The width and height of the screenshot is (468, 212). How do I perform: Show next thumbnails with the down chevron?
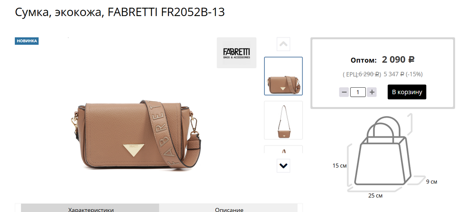[x=284, y=166]
